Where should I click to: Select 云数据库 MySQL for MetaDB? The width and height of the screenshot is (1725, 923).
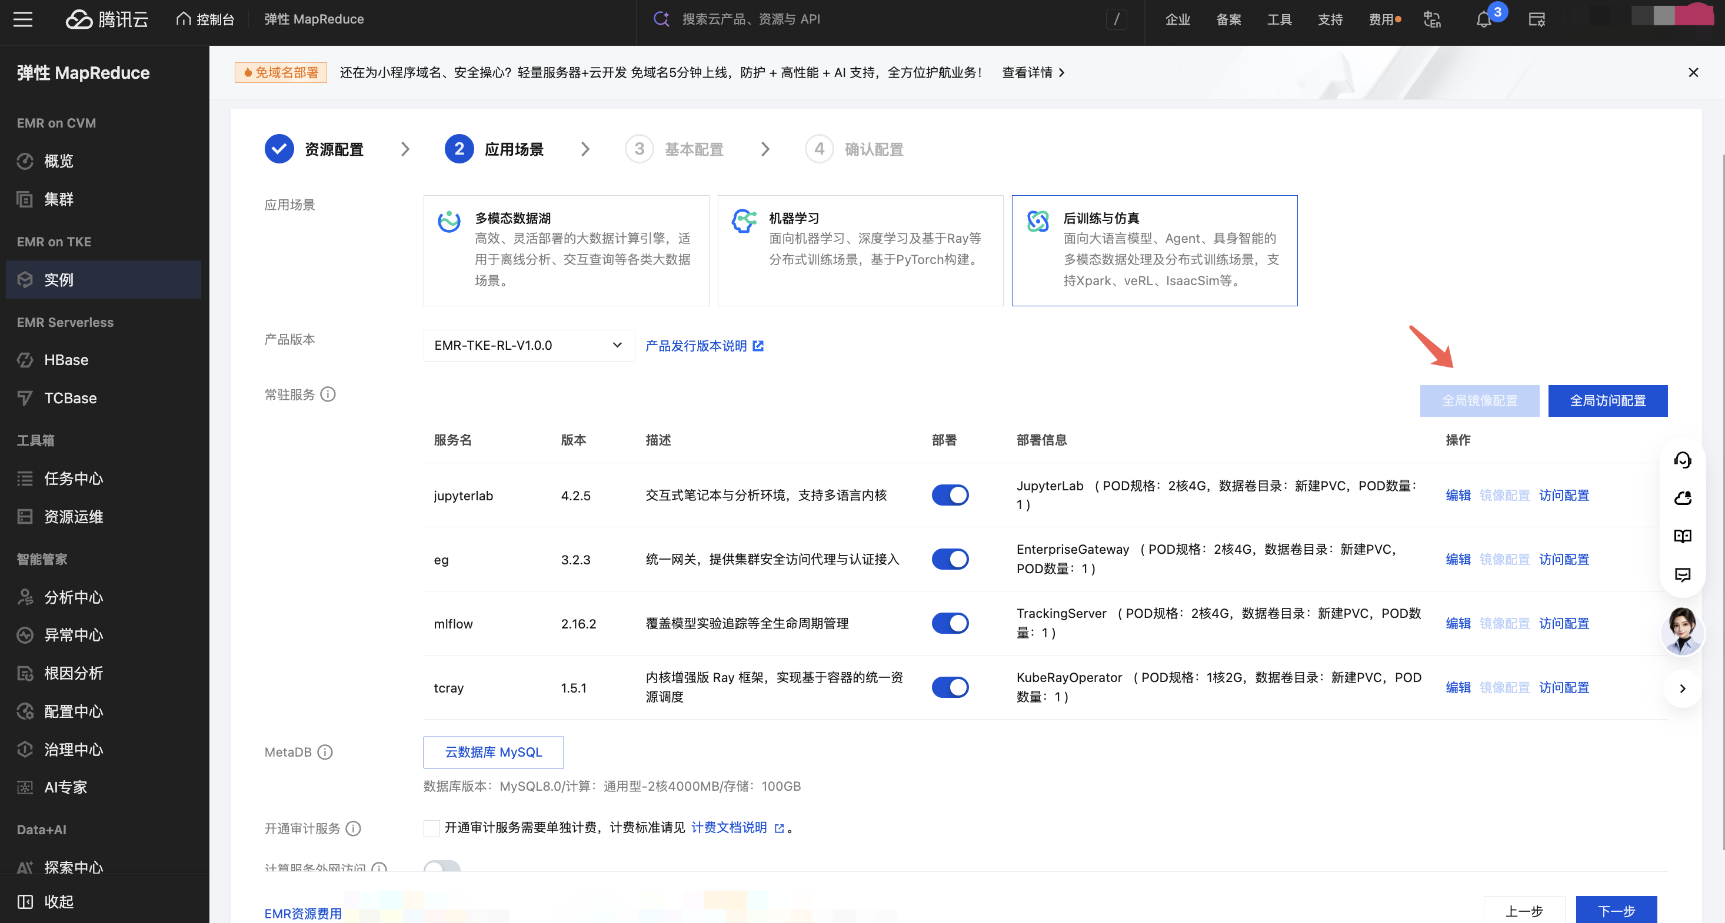[494, 752]
